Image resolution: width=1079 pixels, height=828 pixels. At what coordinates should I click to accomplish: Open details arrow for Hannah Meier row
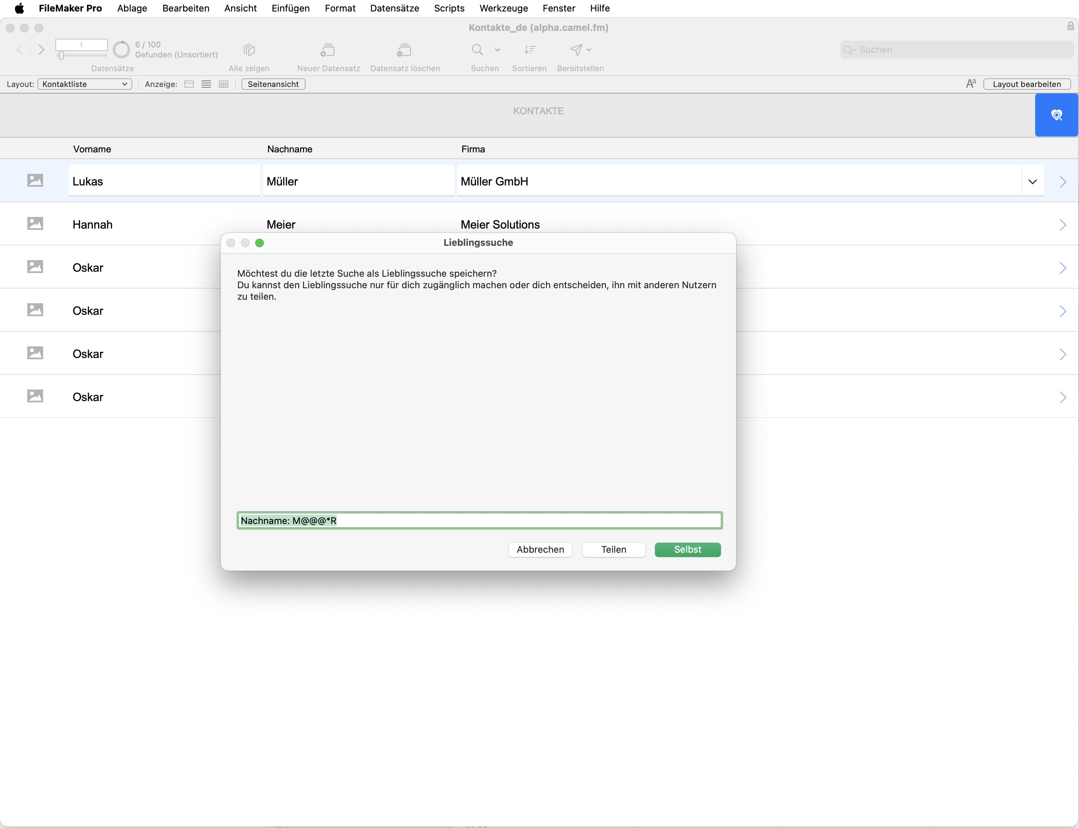[x=1062, y=225]
